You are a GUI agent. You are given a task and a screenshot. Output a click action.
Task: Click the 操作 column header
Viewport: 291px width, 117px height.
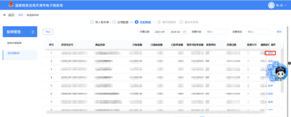click(x=273, y=45)
